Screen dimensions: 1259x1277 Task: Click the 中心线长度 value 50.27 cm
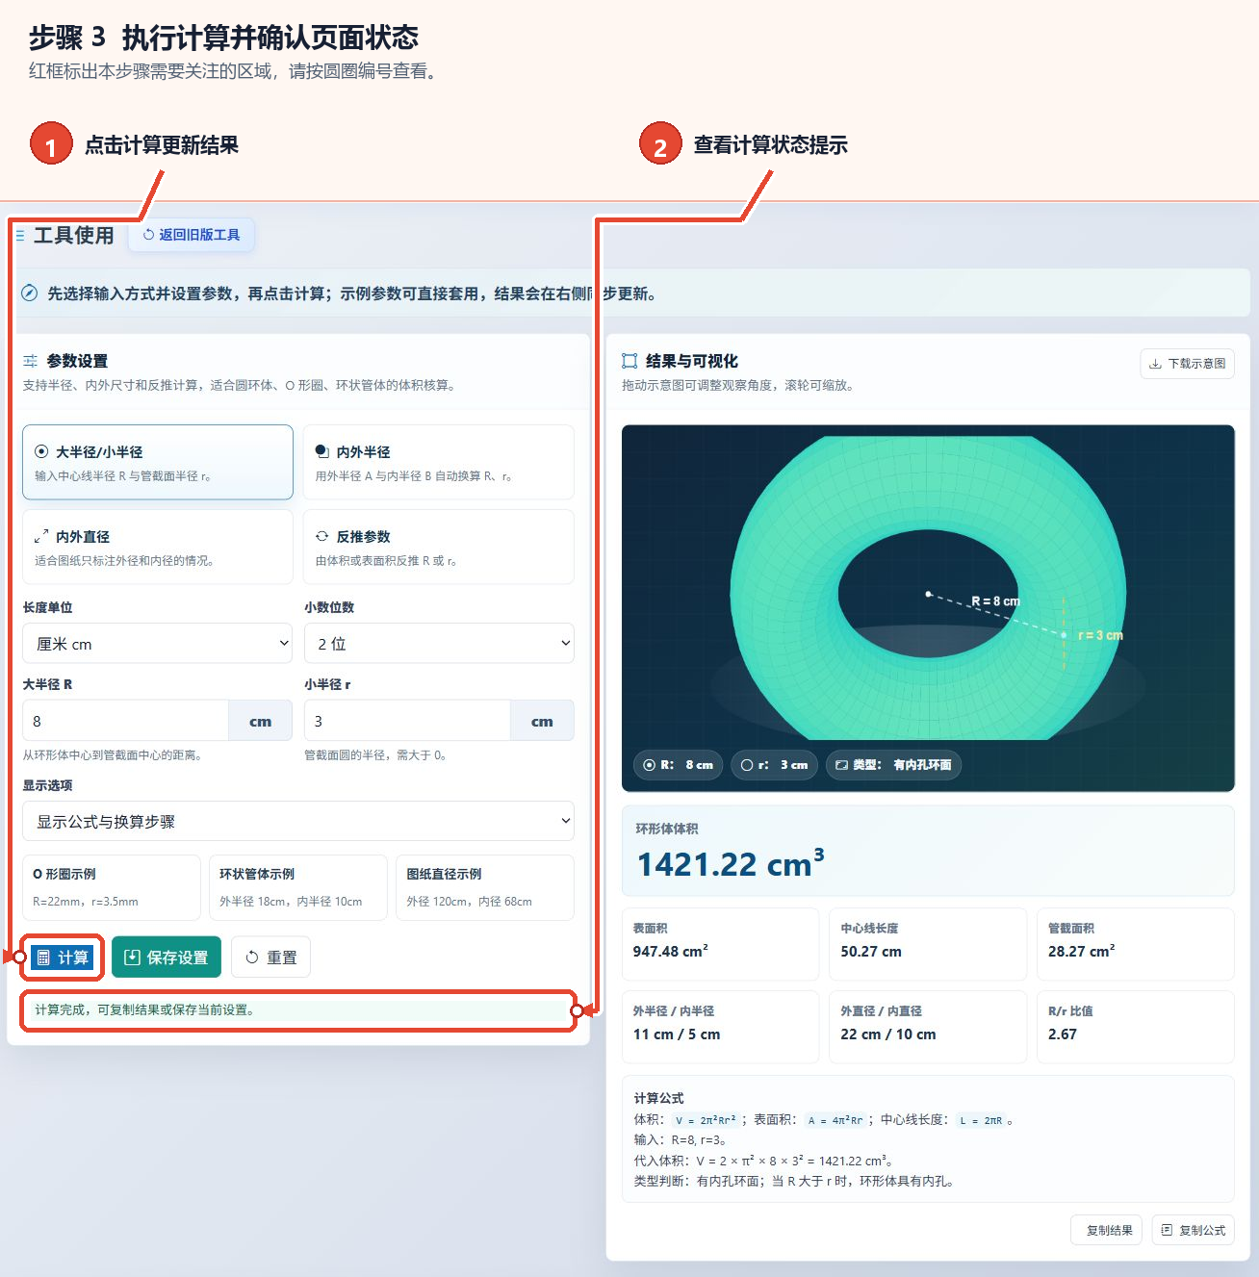[871, 951]
